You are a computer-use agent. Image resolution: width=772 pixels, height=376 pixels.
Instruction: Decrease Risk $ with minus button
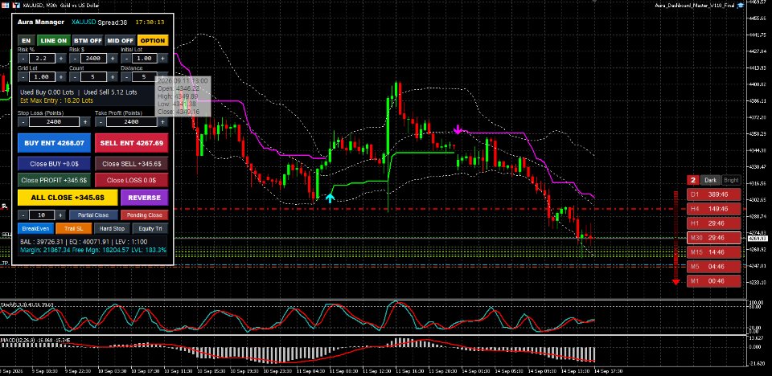pyautogui.click(x=74, y=59)
